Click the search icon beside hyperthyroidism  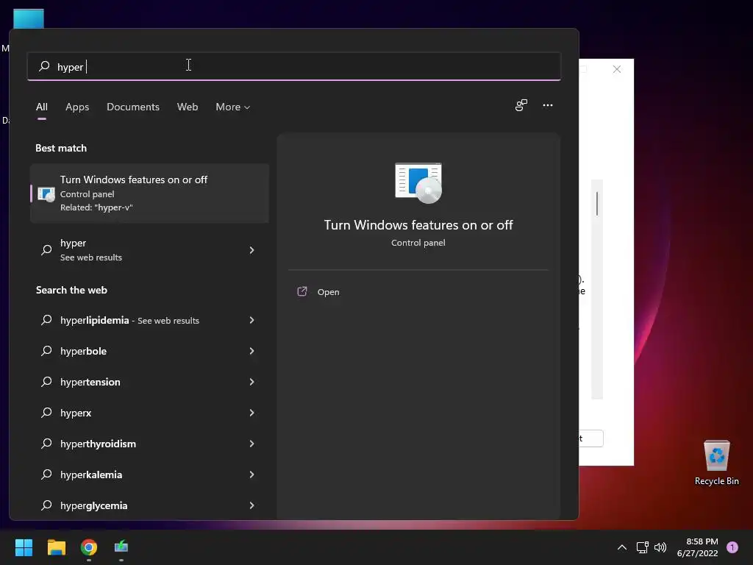(46, 444)
